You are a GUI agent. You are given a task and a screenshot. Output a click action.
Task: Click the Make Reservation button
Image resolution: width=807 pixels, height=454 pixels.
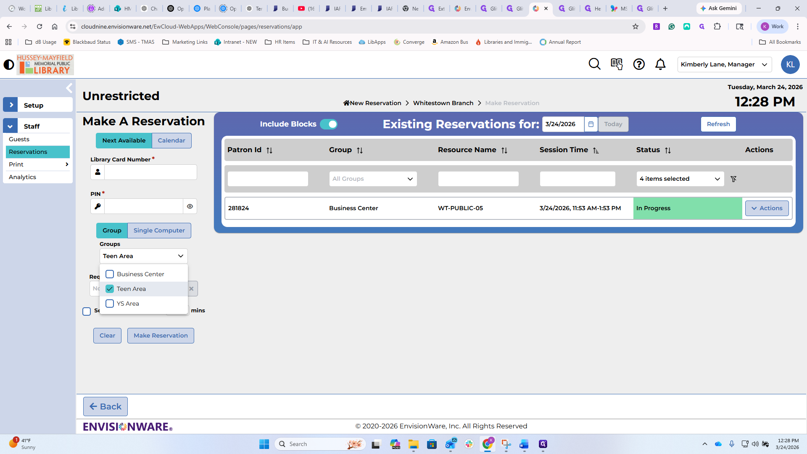pyautogui.click(x=161, y=335)
